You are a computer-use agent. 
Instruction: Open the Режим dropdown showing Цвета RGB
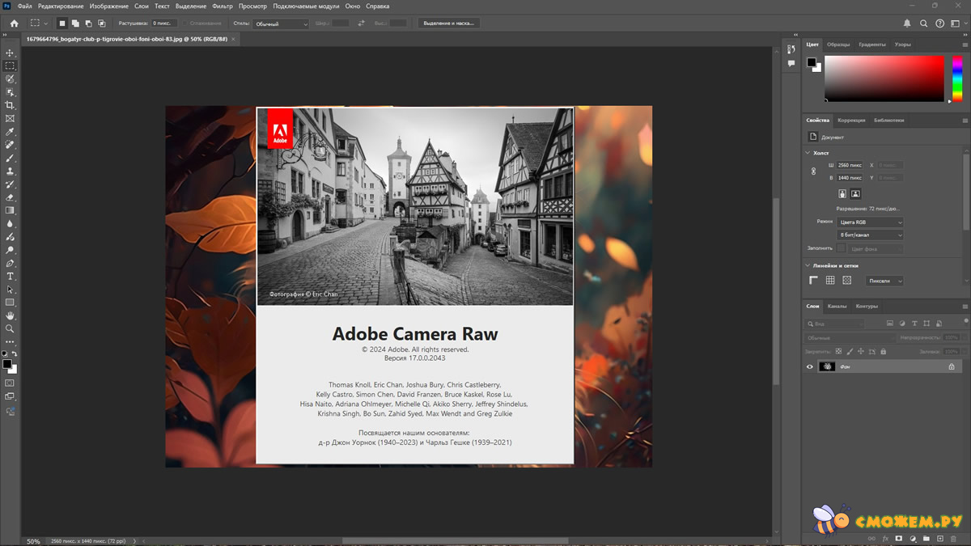click(870, 222)
